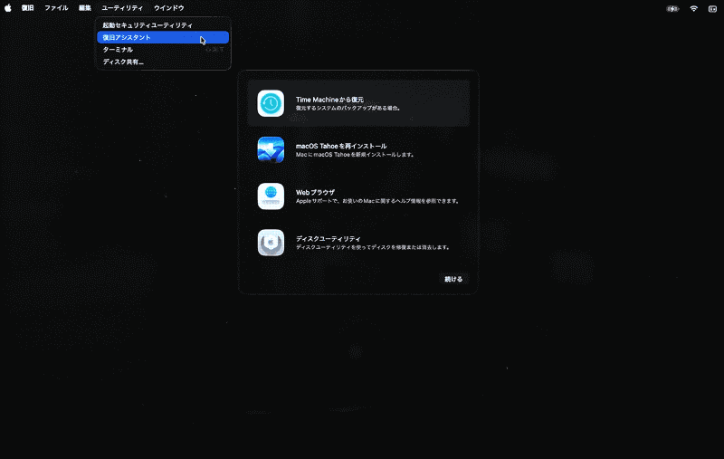Select macOS Tahoeを再インストール option text

[x=341, y=146]
